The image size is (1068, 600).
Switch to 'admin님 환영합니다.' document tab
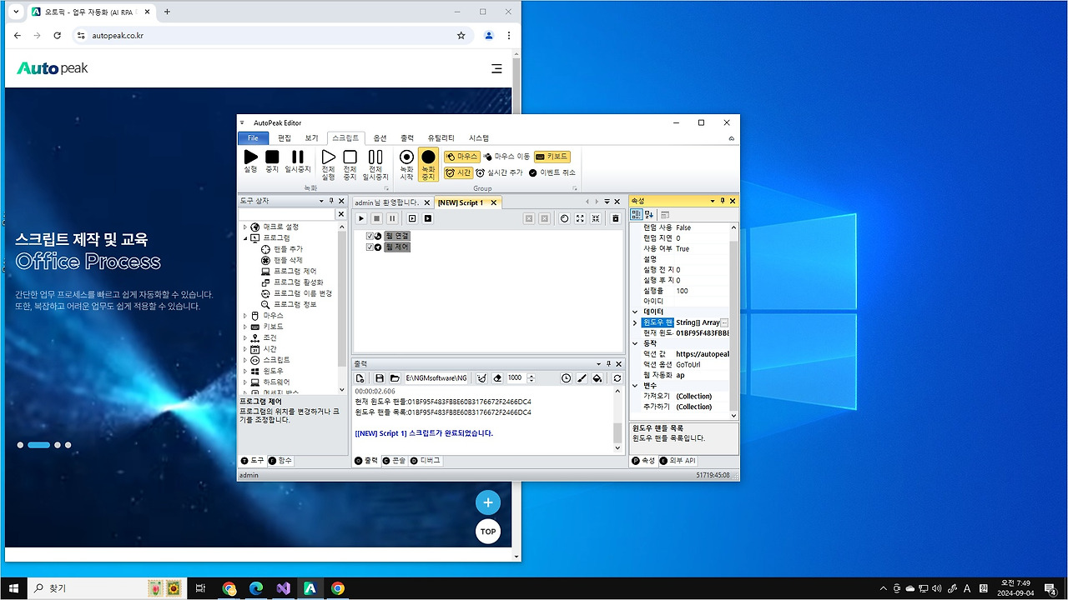point(385,202)
